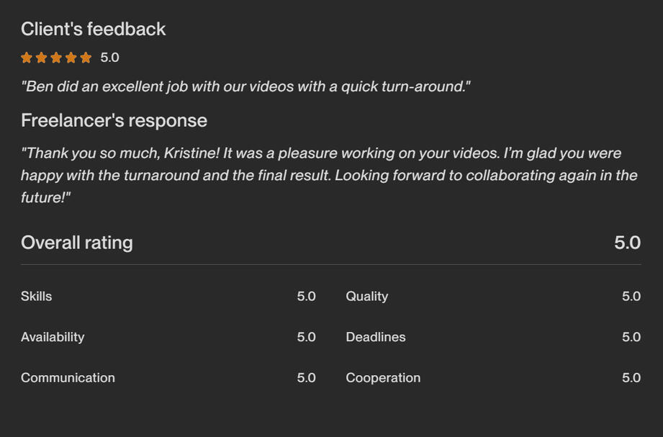
Task: Click the freelancer's thank-you response text
Action: (328, 175)
